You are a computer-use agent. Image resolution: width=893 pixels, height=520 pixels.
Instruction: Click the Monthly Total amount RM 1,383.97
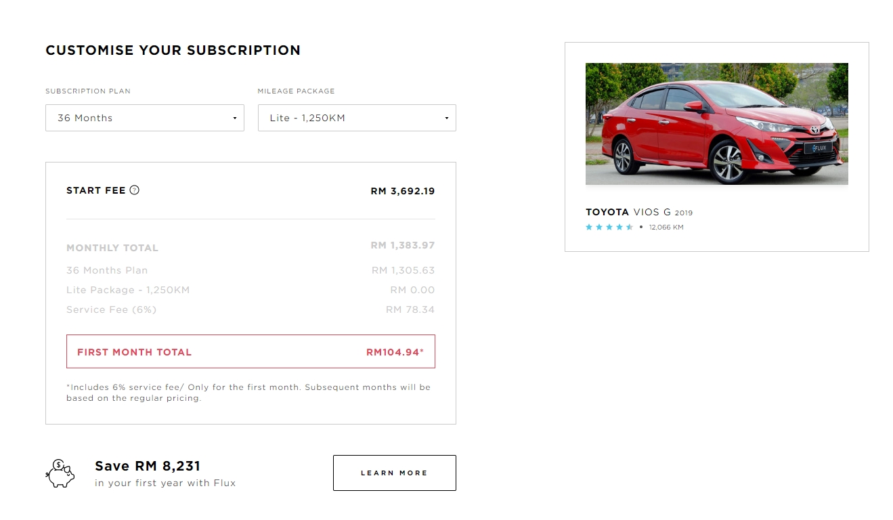[402, 246]
